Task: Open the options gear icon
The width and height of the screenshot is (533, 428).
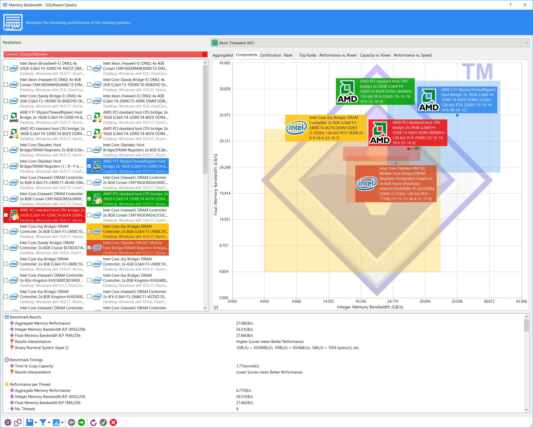Action: [x=8, y=422]
